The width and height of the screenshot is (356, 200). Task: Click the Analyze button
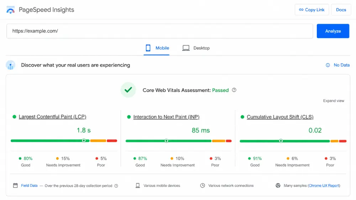pyautogui.click(x=333, y=31)
